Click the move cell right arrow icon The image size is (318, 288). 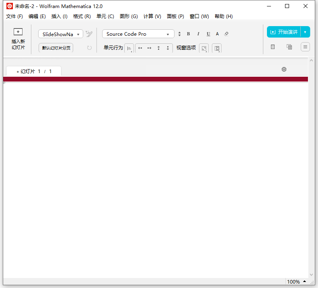point(149,48)
